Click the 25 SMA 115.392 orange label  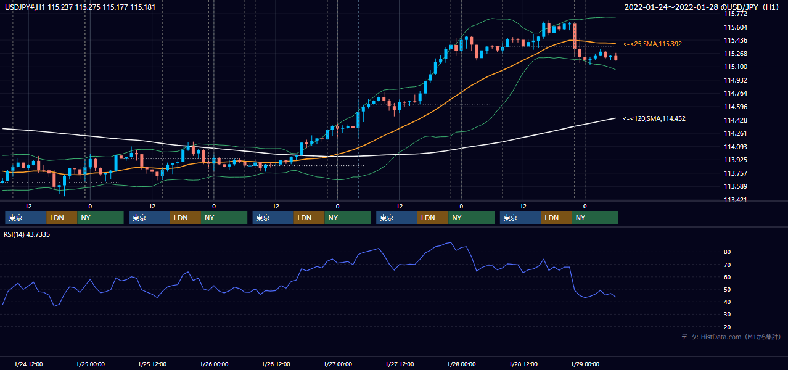(652, 44)
